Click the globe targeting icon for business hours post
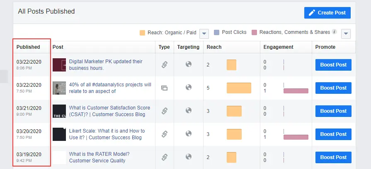Screen dimensions: 371x169 (x=189, y=64)
